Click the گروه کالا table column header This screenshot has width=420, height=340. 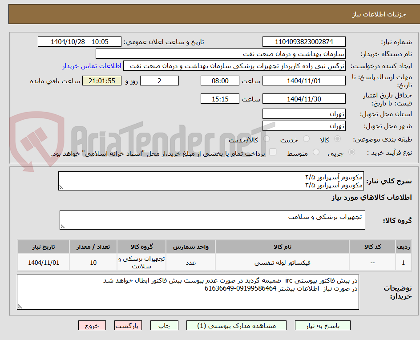coord(141,247)
